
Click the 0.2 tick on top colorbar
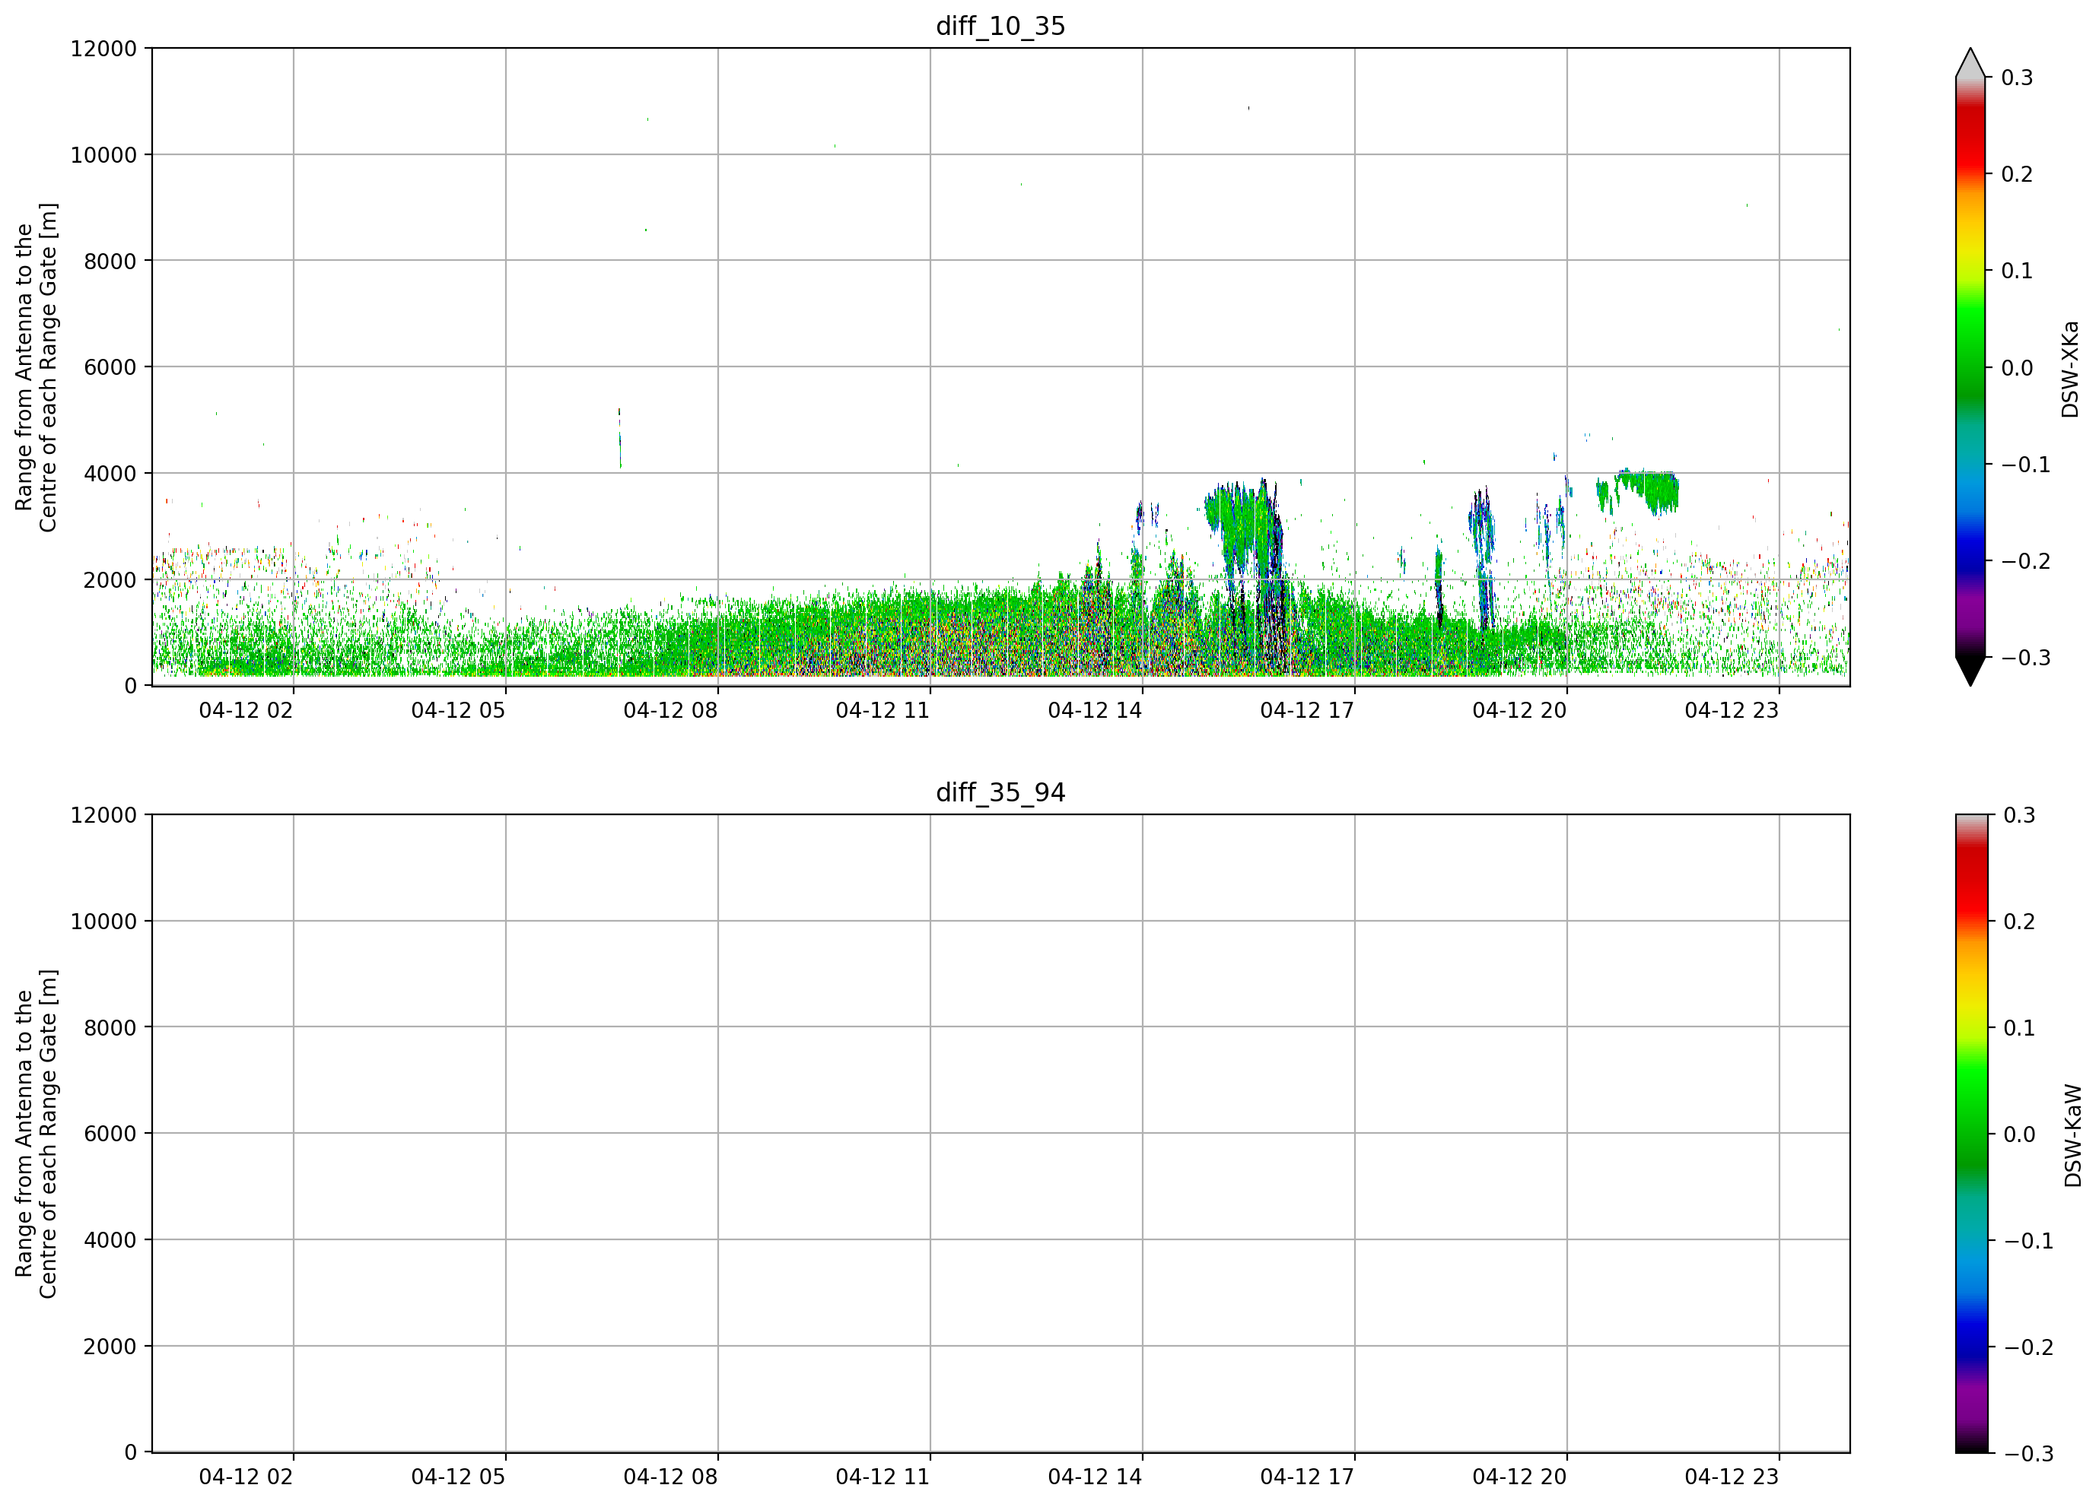click(2017, 174)
